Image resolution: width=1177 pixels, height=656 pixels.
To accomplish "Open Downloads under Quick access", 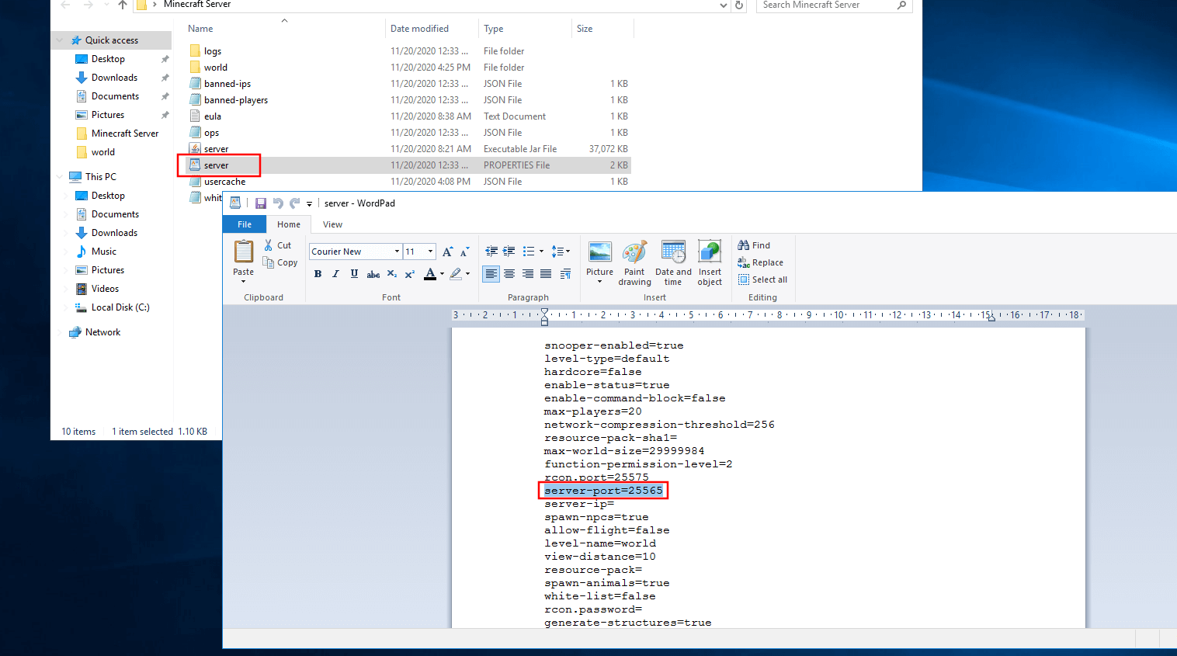I will pos(114,78).
